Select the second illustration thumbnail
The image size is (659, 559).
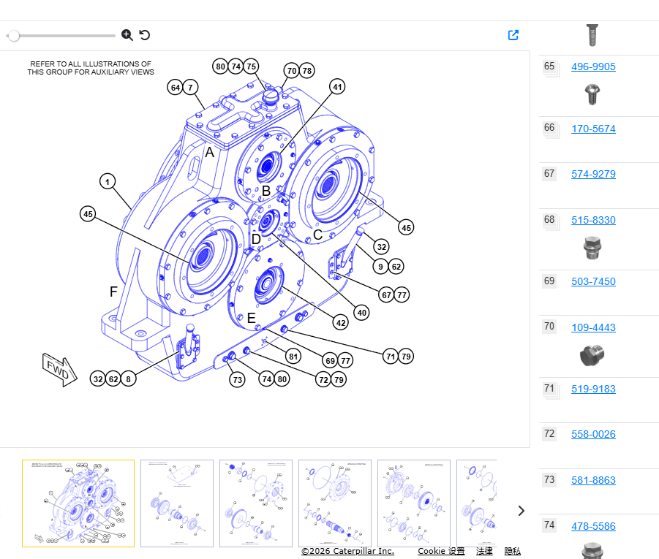(x=177, y=503)
